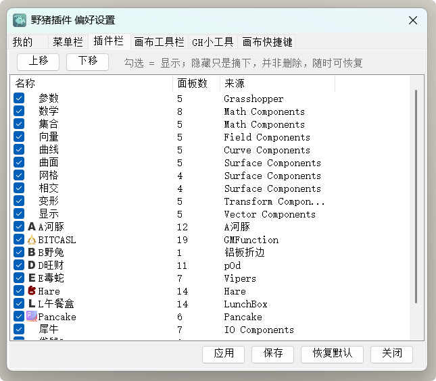Click the bold B icon beside B野兔
The height and width of the screenshot is (381, 436).
click(x=32, y=253)
